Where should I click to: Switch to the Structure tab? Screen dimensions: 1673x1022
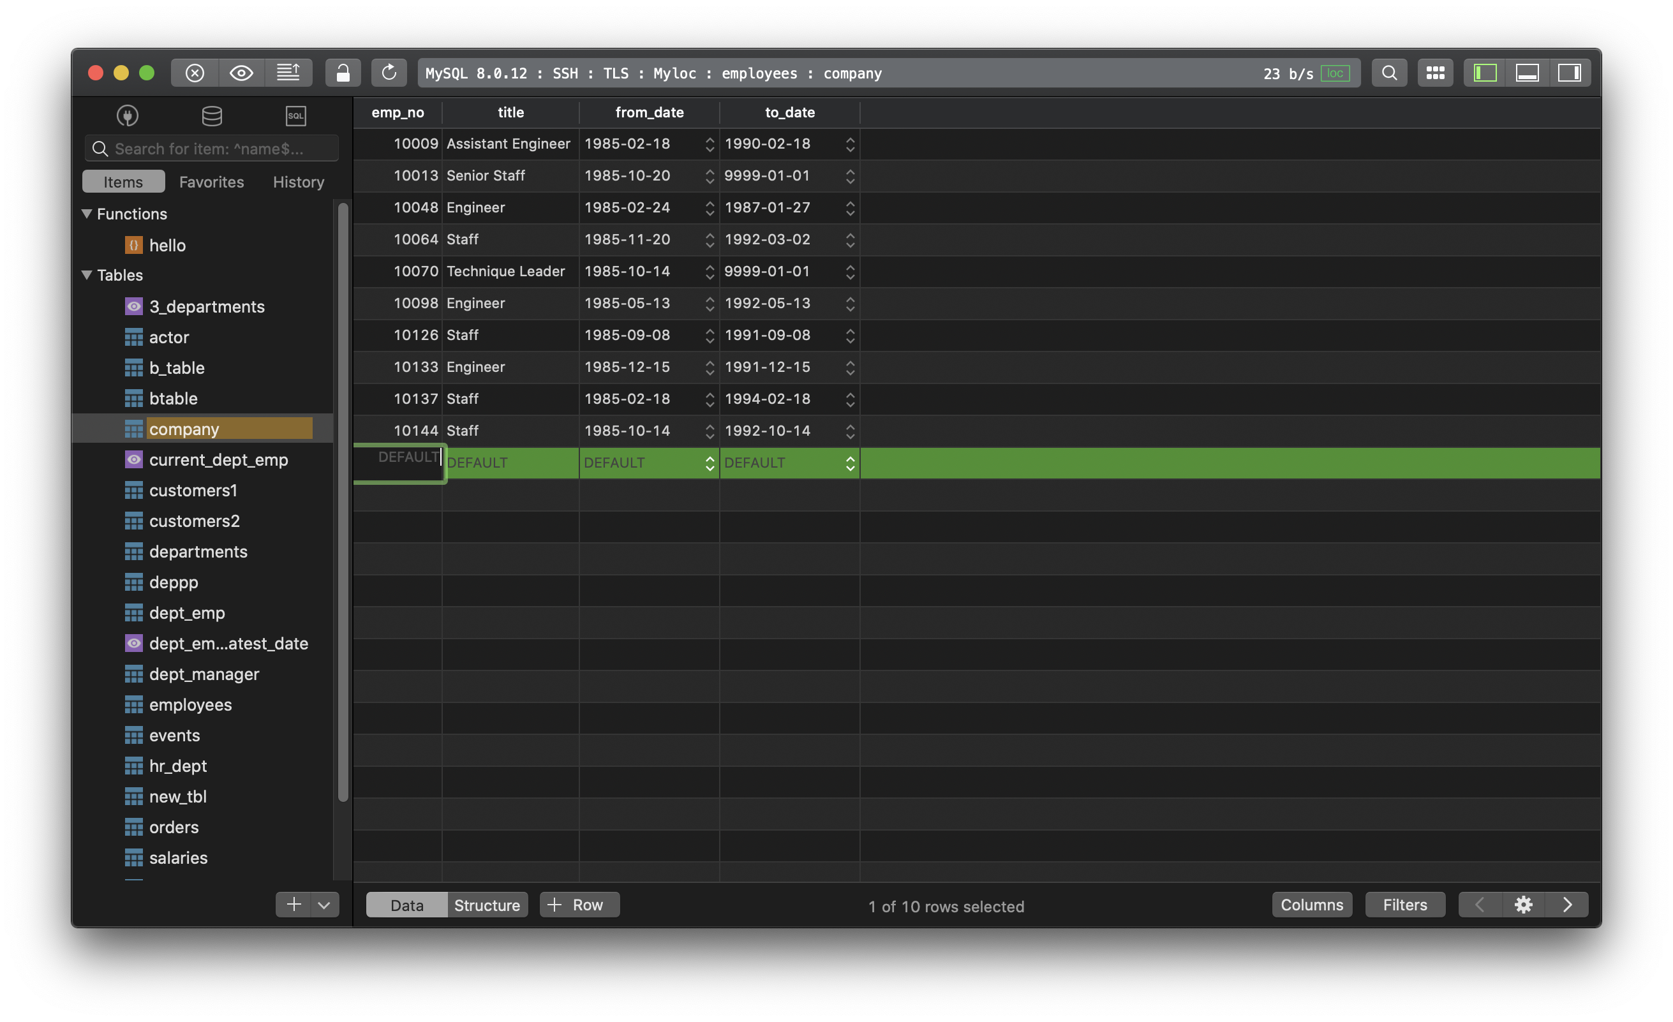[x=487, y=905]
